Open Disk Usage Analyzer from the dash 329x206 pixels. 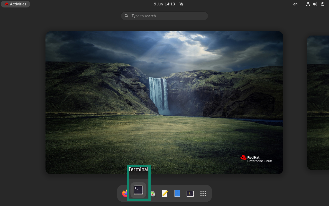pos(153,194)
